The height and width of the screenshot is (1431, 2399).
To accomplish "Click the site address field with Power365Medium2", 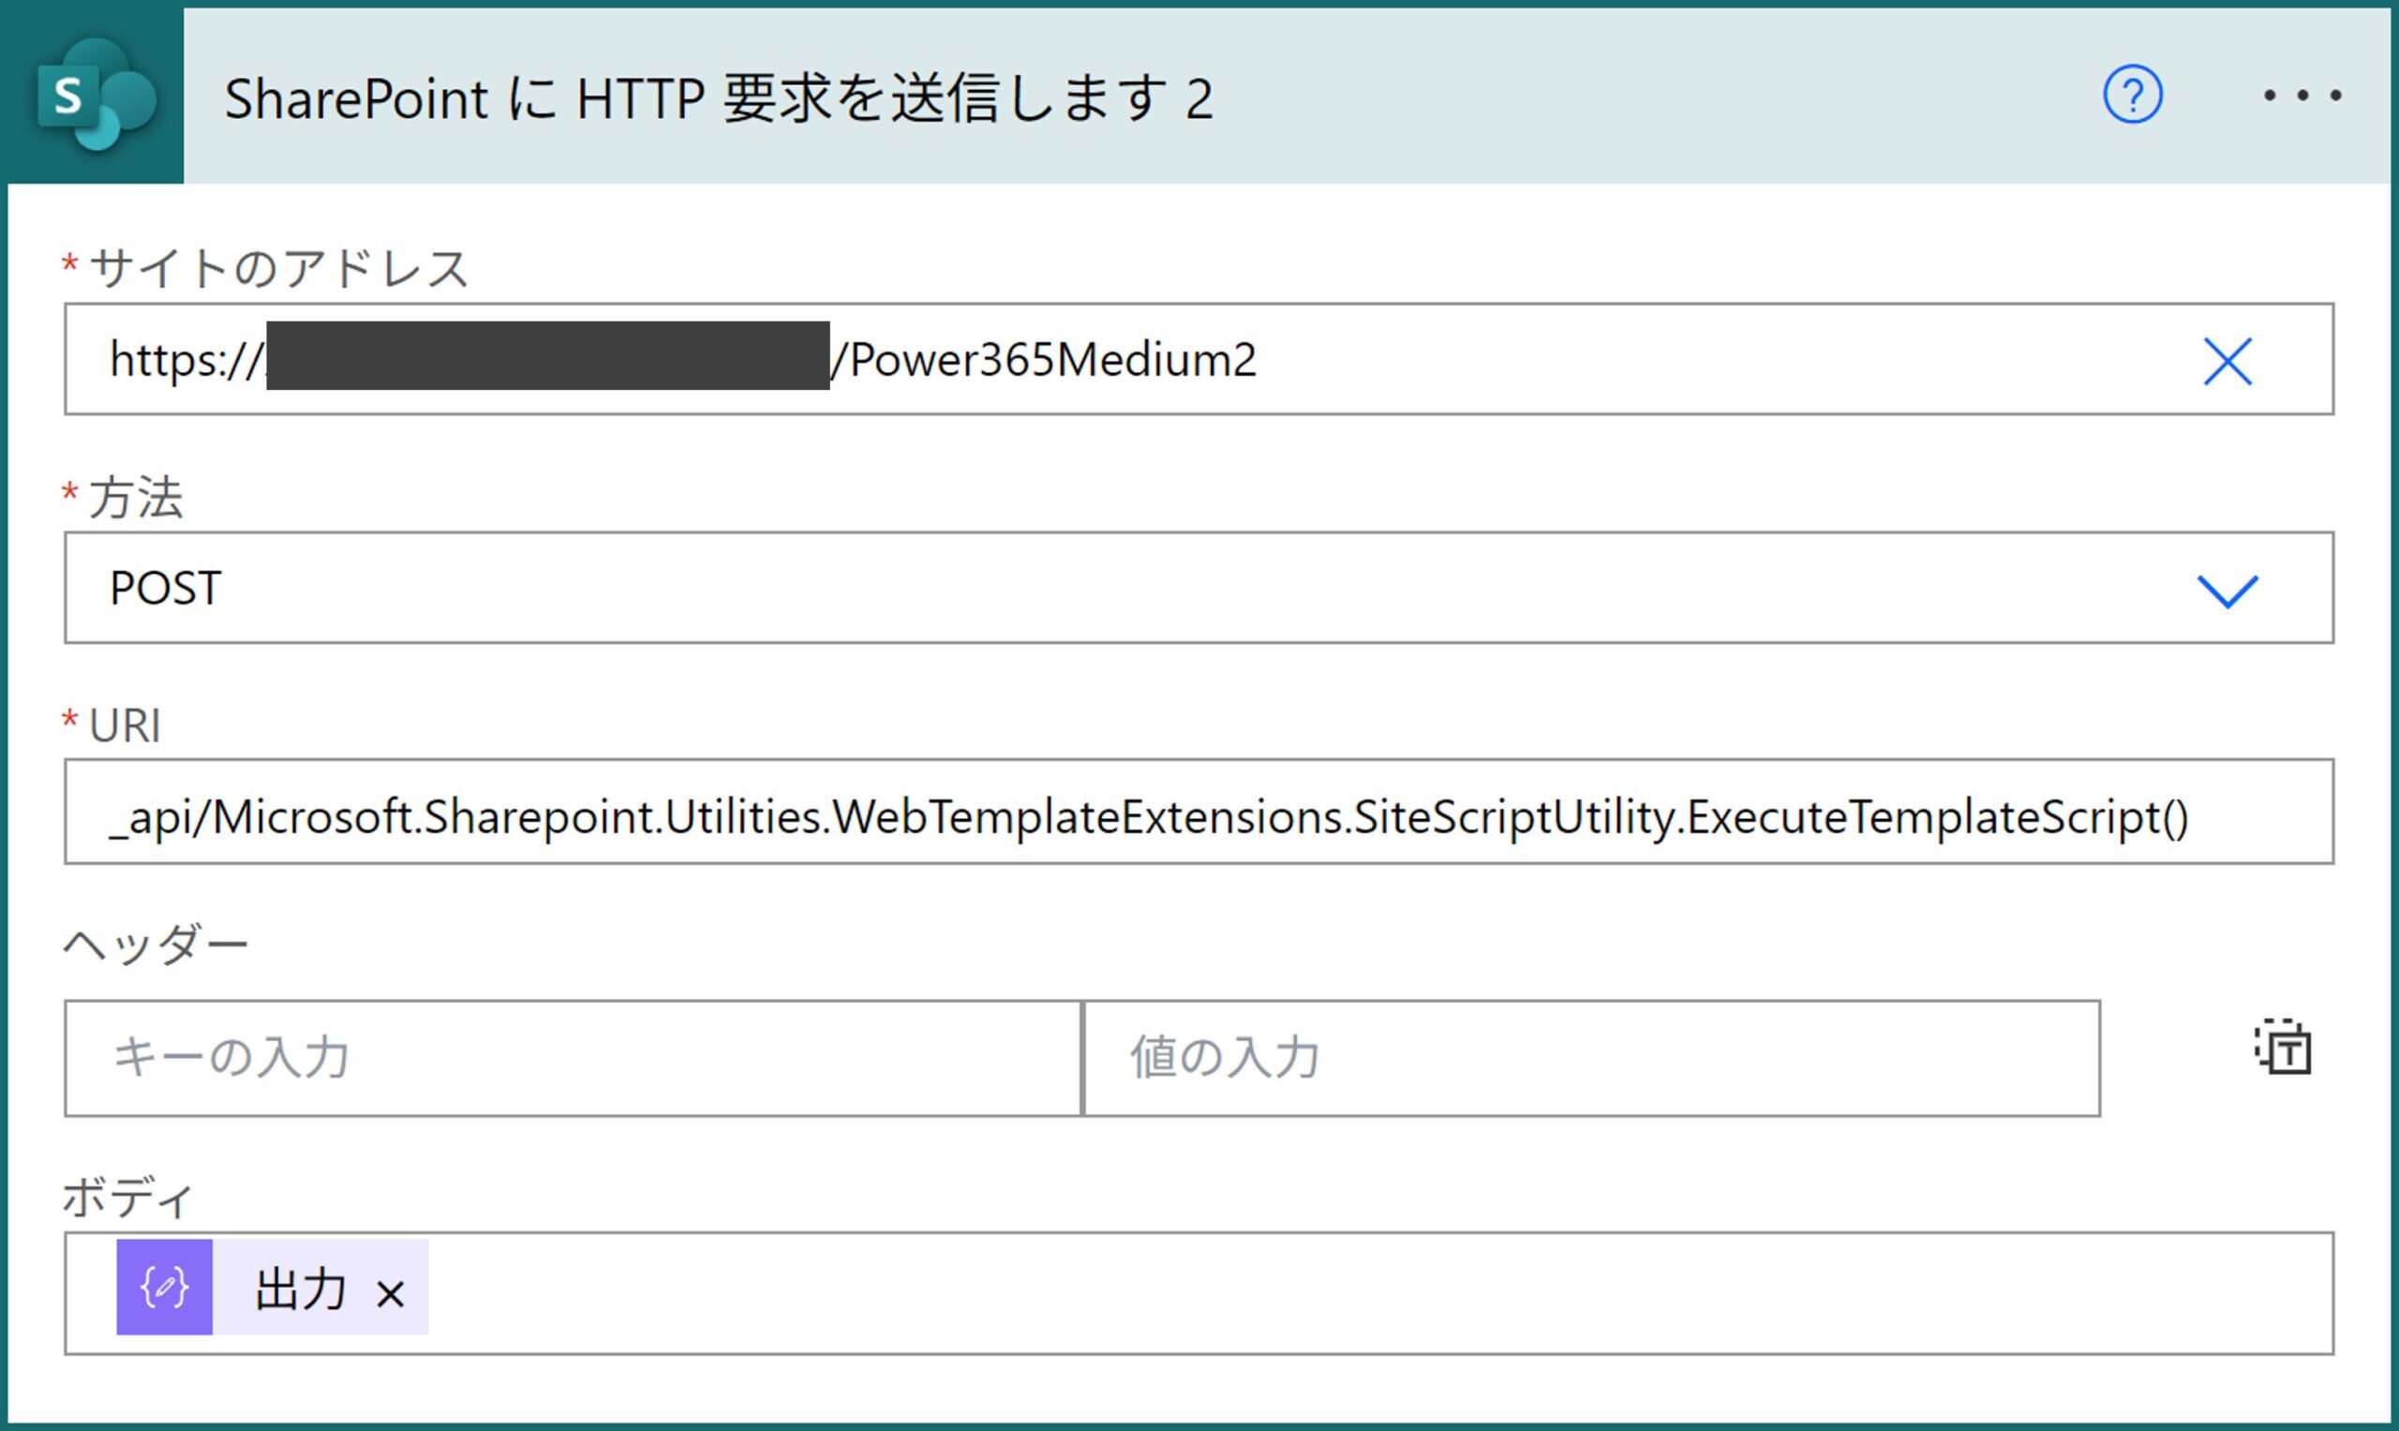I will [x=1199, y=360].
